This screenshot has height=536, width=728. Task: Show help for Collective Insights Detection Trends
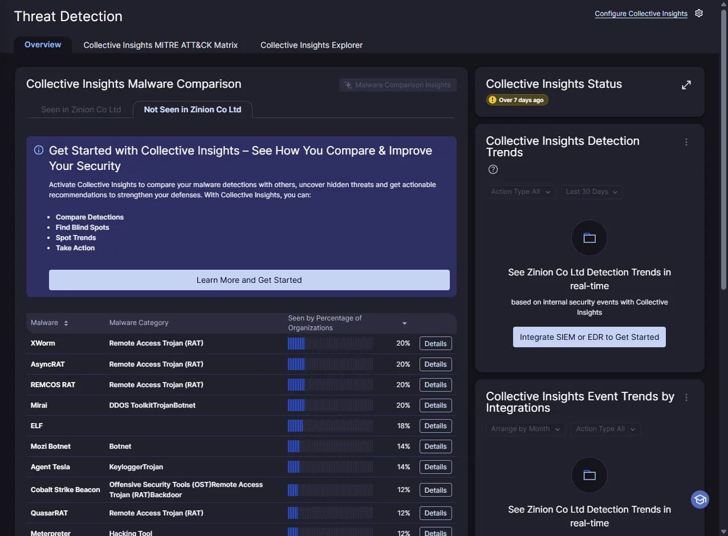click(493, 169)
